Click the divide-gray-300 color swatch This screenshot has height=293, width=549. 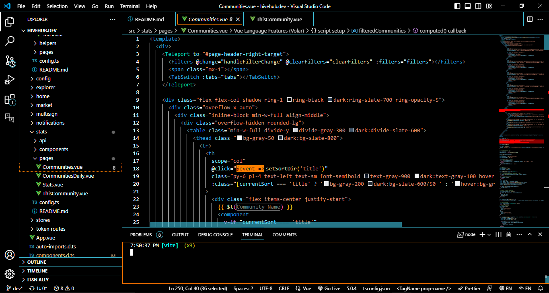[x=295, y=130]
